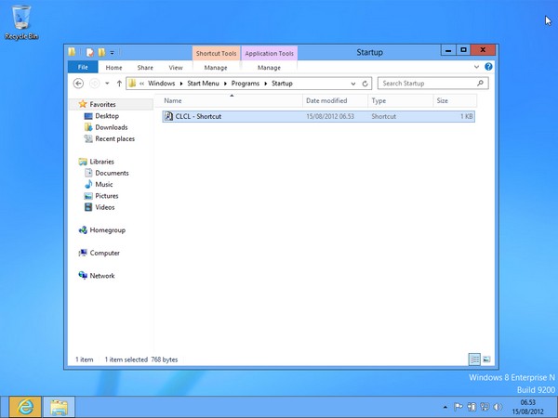This screenshot has height=418, width=558.
Task: Sort by the Size column header
Action: click(455, 100)
